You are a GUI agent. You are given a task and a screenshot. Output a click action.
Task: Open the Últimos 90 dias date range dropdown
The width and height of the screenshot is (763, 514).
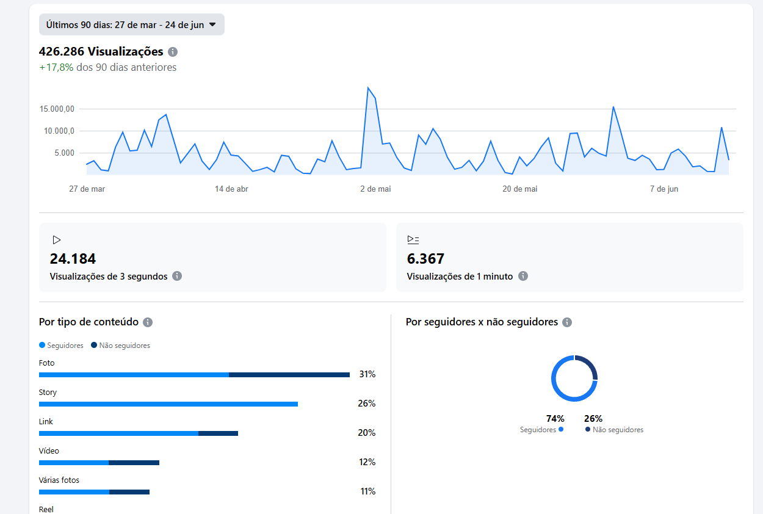click(x=131, y=25)
